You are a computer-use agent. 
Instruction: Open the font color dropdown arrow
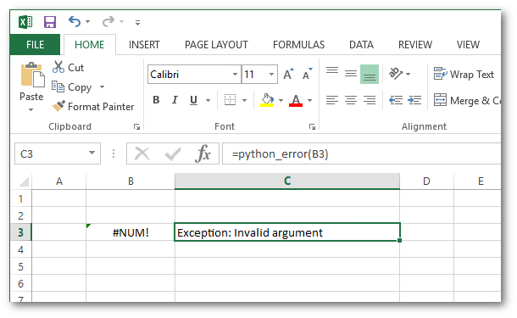(x=309, y=100)
